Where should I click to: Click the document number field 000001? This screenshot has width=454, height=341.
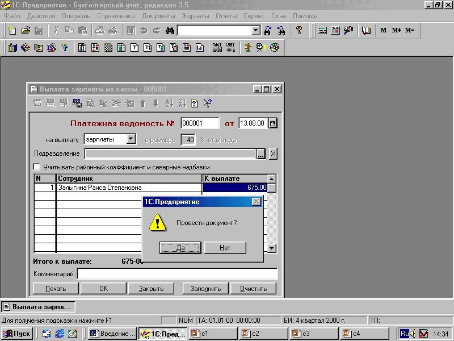coord(200,123)
